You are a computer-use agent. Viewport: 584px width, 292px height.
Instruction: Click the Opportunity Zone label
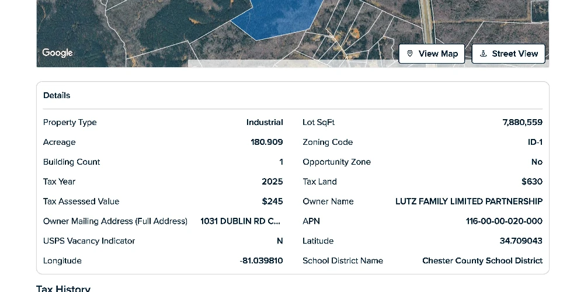point(336,162)
